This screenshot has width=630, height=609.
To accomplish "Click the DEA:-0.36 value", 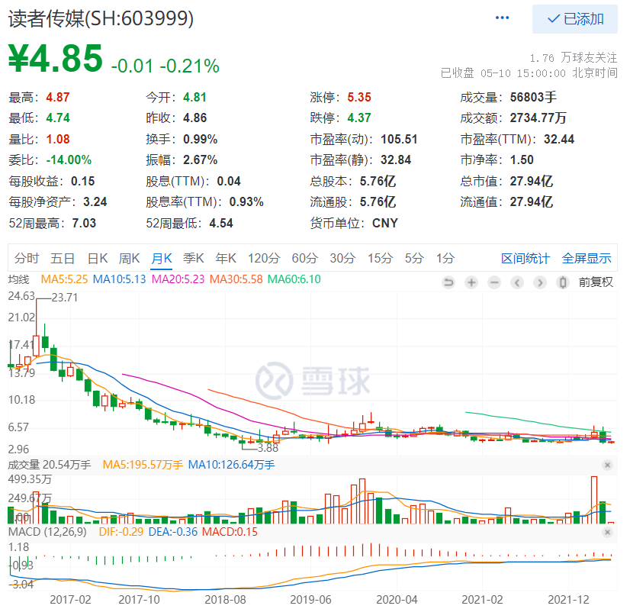I will tap(173, 532).
